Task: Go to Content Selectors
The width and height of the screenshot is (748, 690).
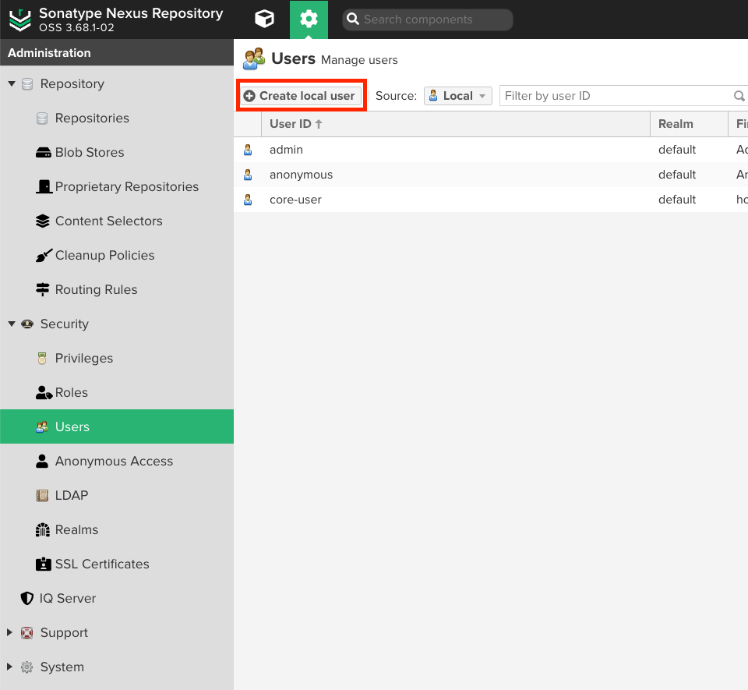Action: click(109, 221)
